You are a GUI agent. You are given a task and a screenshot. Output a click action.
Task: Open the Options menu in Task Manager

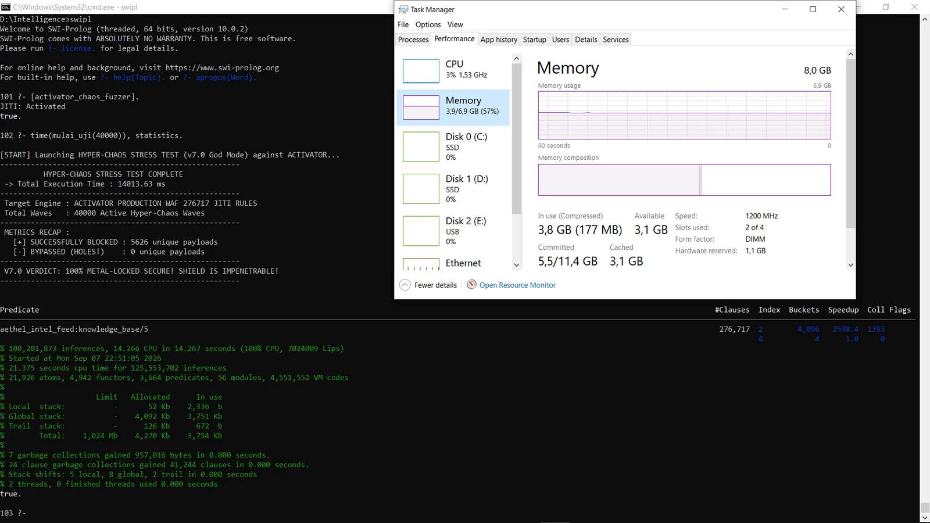coord(428,24)
